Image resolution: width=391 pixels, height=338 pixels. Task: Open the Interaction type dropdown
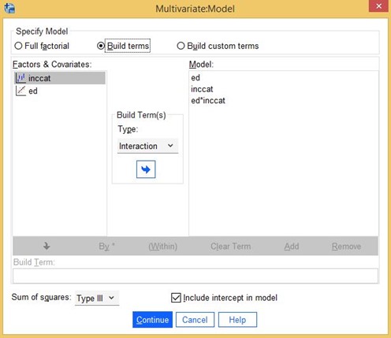[147, 146]
